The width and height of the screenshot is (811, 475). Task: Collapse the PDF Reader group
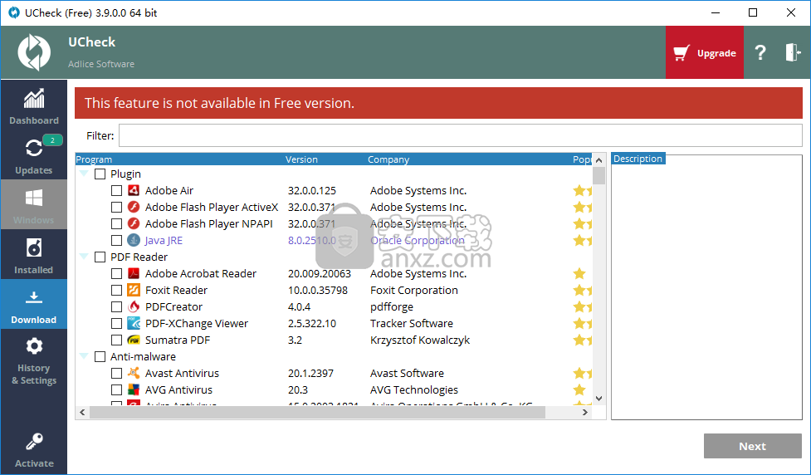click(84, 257)
